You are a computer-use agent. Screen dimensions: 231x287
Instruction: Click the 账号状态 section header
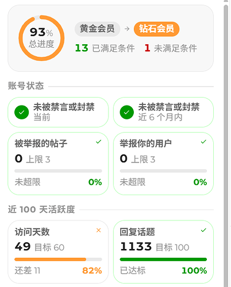point(26,86)
